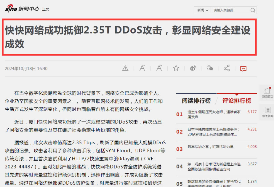
Task: Open the share options icon
Action: tap(226, 68)
